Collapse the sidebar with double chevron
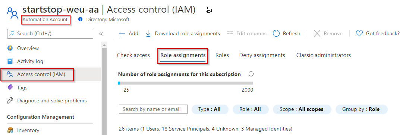This screenshot has width=406, height=135. (x=101, y=34)
